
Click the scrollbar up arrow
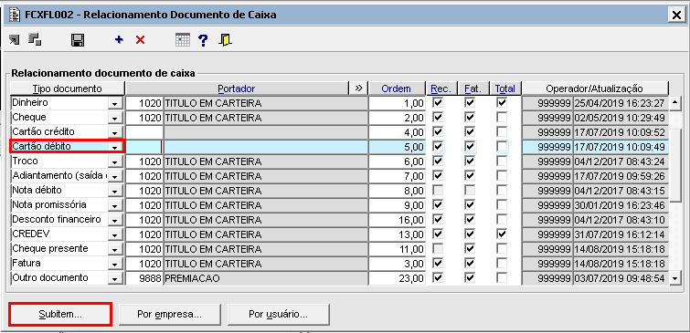point(675,103)
